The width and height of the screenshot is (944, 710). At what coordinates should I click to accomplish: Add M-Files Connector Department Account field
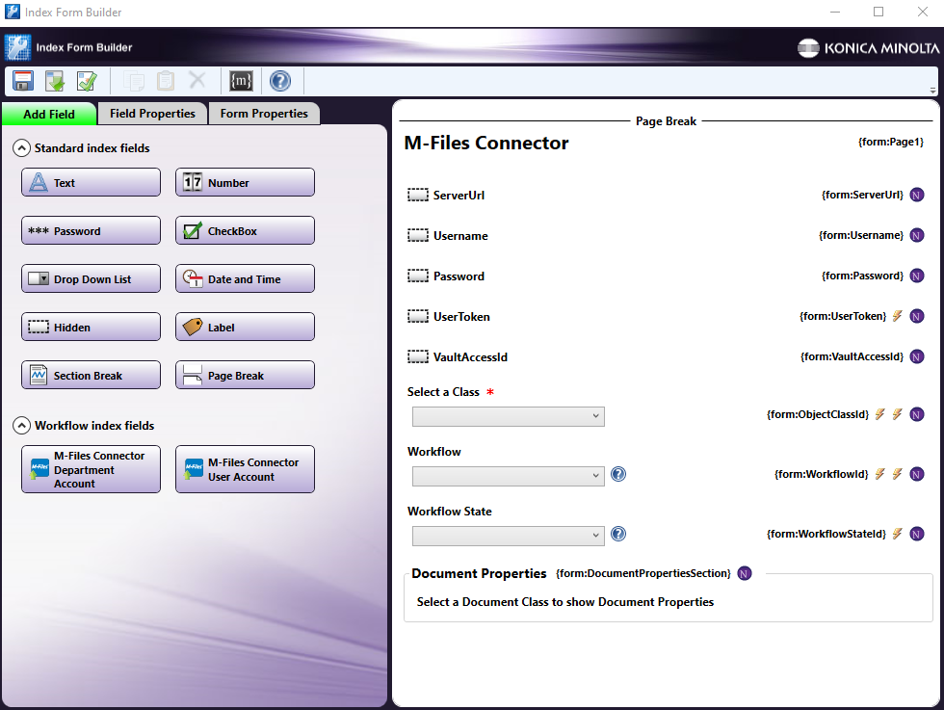coord(91,469)
